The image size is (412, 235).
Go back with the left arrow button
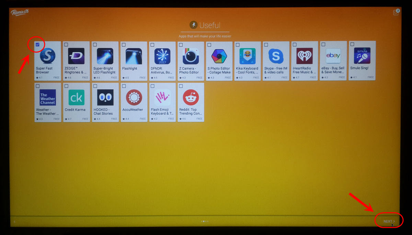[14, 222]
